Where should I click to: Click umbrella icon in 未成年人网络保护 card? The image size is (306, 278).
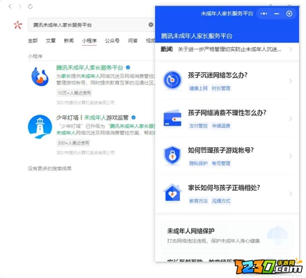click(277, 235)
